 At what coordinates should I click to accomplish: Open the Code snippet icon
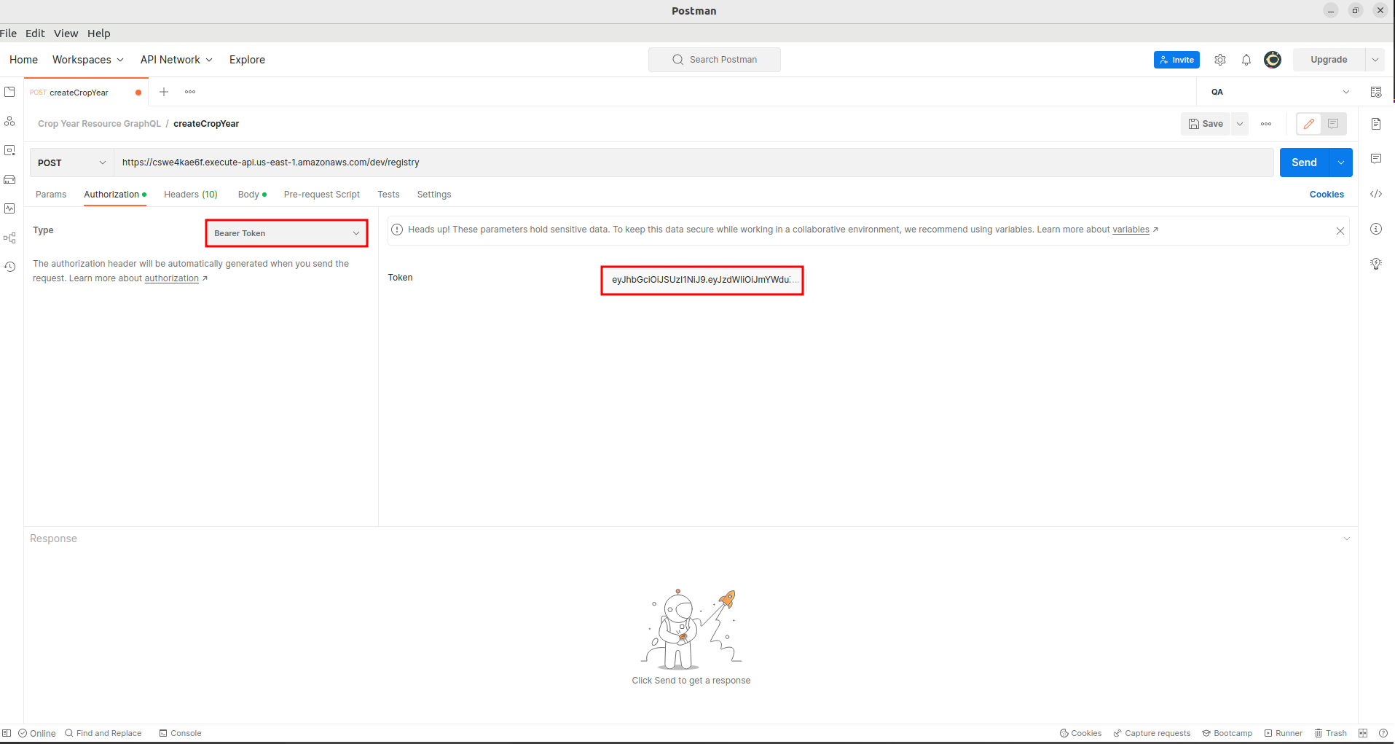click(1376, 194)
